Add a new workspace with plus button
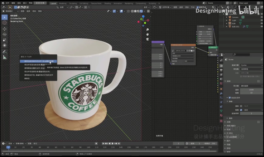The image size is (264, 157). 159,3
